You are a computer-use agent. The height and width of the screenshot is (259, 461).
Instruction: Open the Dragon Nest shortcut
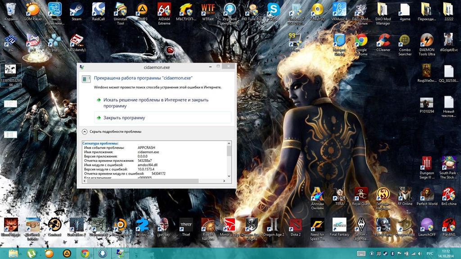tap(405, 227)
